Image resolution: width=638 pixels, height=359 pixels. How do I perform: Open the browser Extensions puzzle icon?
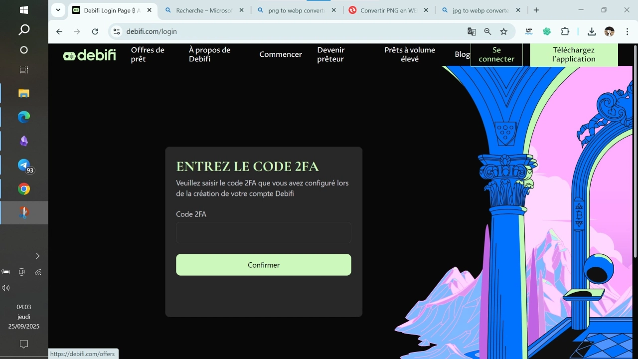click(x=565, y=31)
